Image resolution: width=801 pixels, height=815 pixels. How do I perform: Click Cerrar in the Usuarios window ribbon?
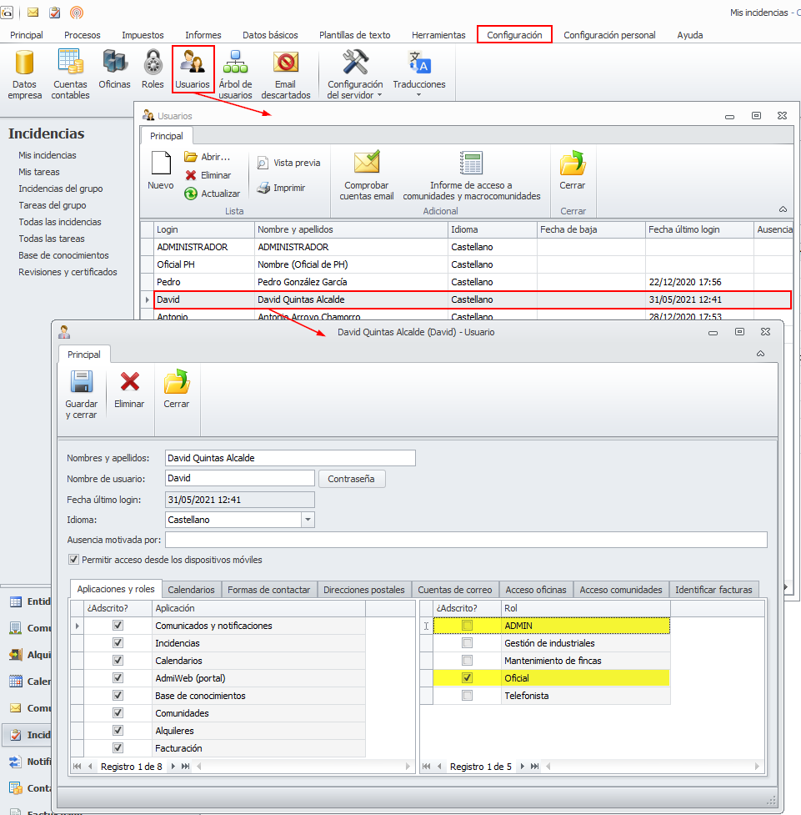coord(573,170)
